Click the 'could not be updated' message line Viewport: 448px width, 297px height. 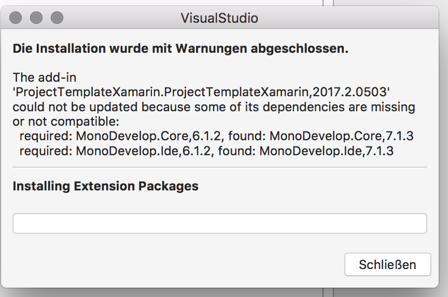214,107
